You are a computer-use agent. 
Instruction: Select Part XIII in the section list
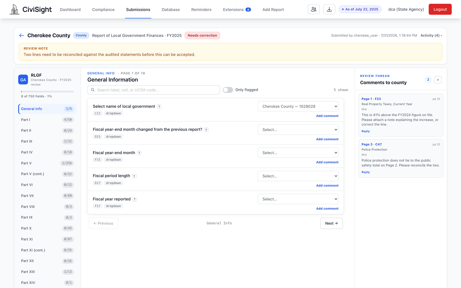(x=47, y=272)
